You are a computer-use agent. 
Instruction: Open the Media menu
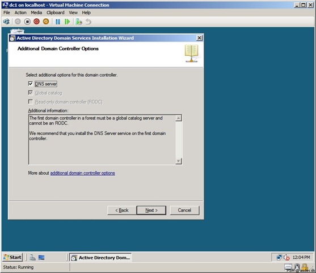pos(36,13)
